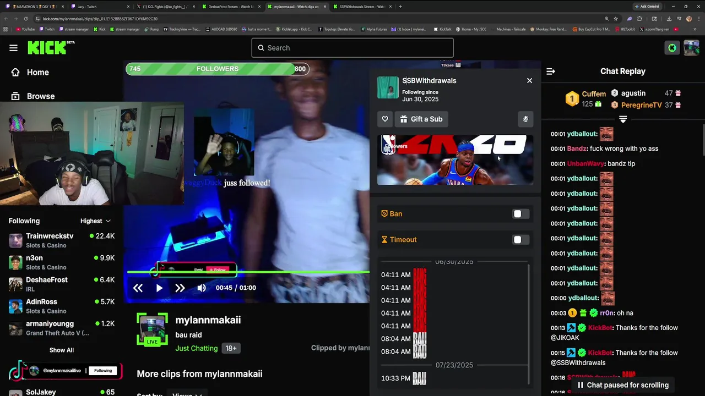Image resolution: width=705 pixels, height=396 pixels.
Task: Go back in browser history
Action: click(x=6, y=19)
